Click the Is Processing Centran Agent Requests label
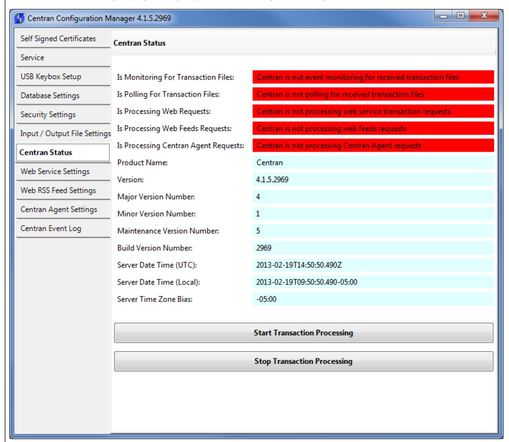The width and height of the screenshot is (509, 442). tap(181, 146)
